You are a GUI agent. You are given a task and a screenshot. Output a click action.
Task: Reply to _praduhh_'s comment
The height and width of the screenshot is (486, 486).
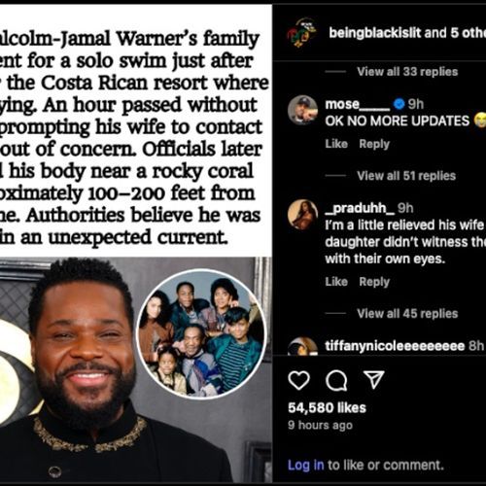tap(374, 282)
